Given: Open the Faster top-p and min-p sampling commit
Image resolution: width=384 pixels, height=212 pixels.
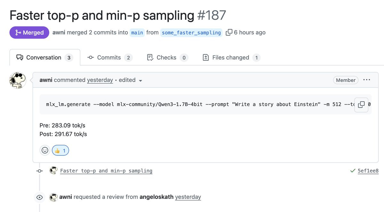Looking at the screenshot, I should 106,171.
